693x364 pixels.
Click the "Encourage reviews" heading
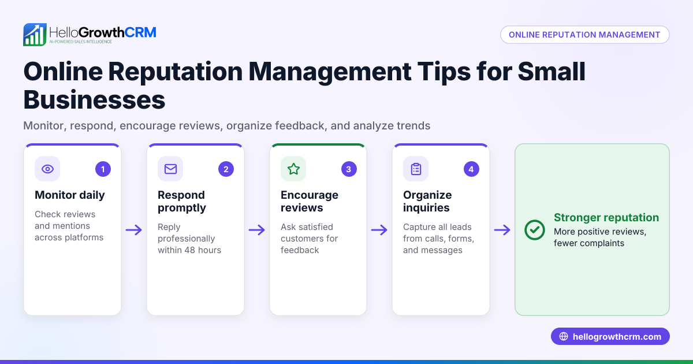coord(310,201)
